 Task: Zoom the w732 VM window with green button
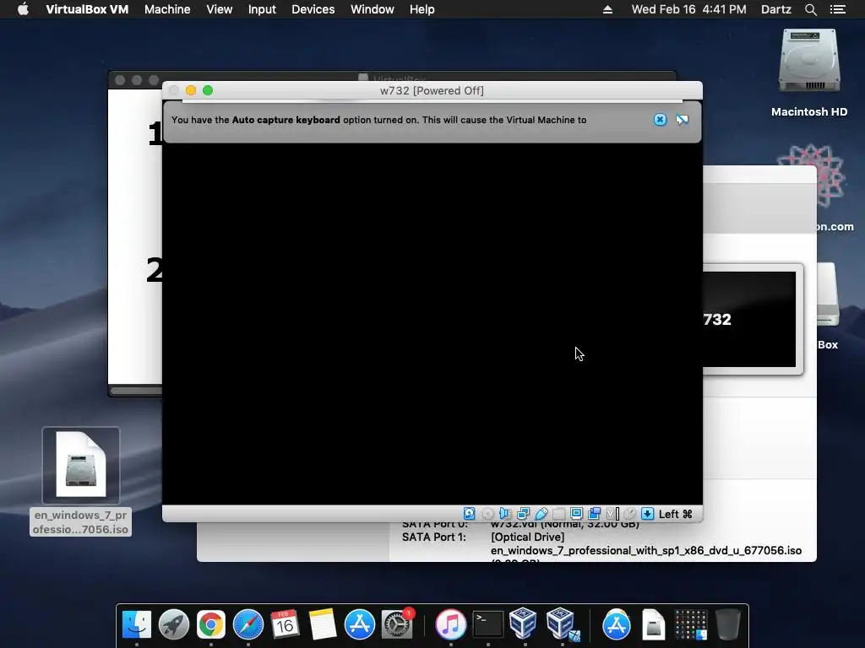pos(208,90)
